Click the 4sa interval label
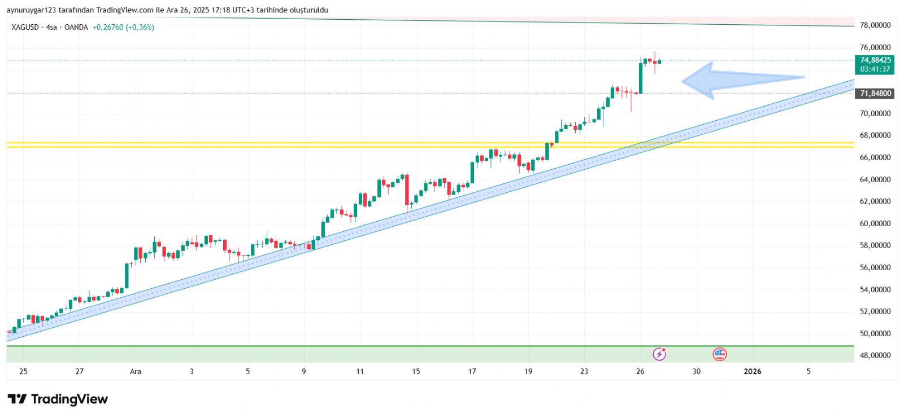Screen dimensions: 904x418 pyautogui.click(x=51, y=27)
